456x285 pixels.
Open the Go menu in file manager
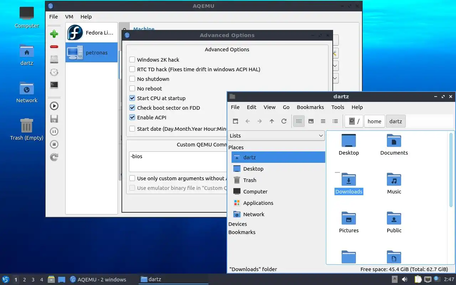pos(286,107)
